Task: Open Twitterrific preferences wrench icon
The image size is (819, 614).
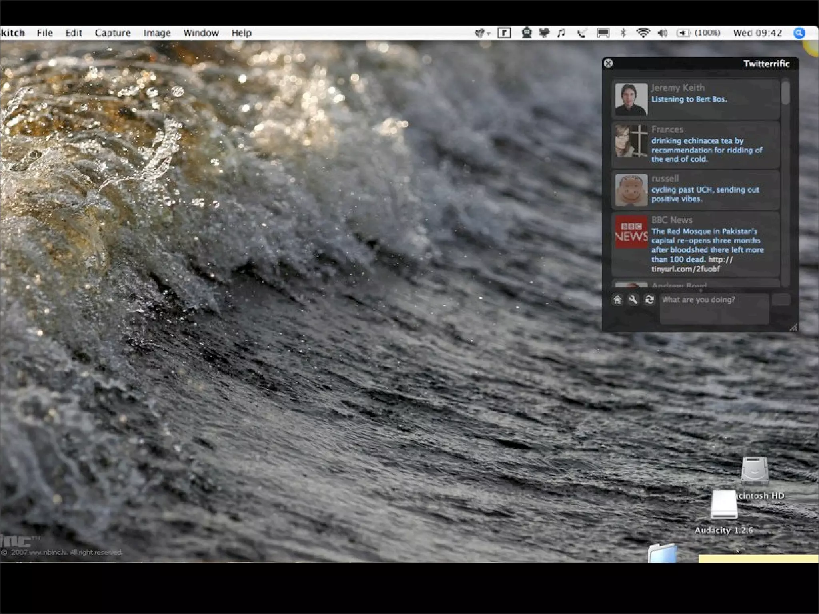Action: pyautogui.click(x=633, y=300)
